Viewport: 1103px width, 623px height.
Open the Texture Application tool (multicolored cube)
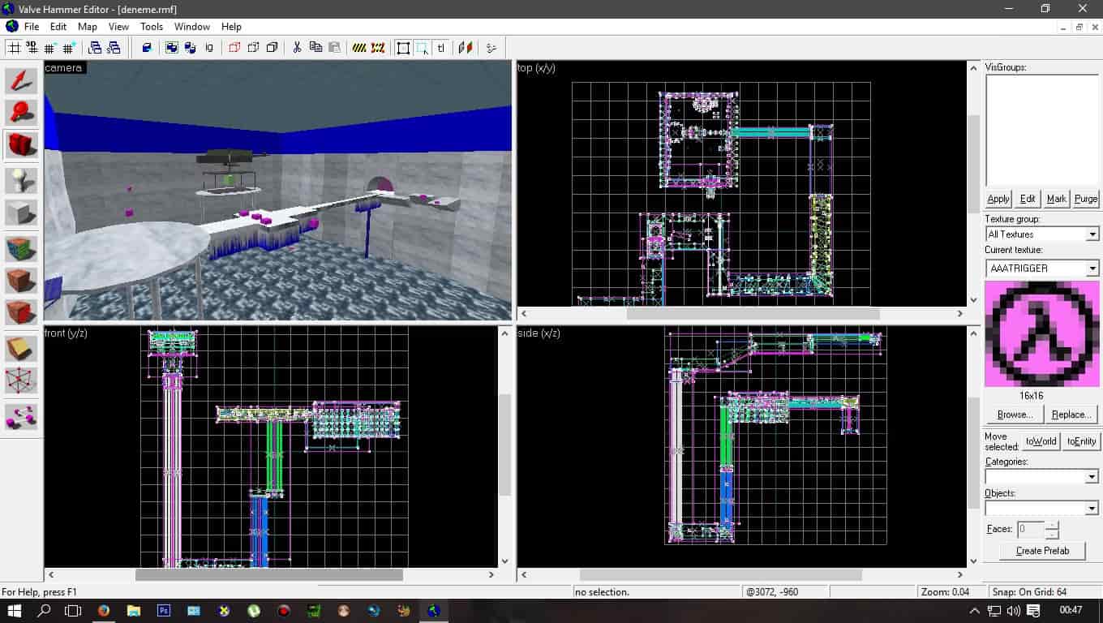pyautogui.click(x=21, y=247)
